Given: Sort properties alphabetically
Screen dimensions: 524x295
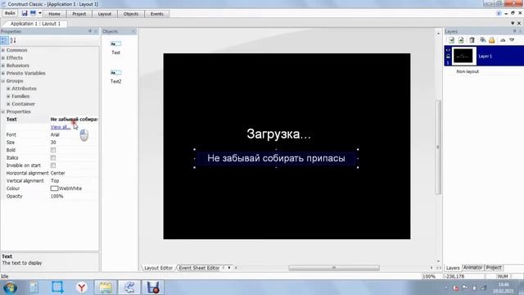Looking at the screenshot, I should (13, 40).
